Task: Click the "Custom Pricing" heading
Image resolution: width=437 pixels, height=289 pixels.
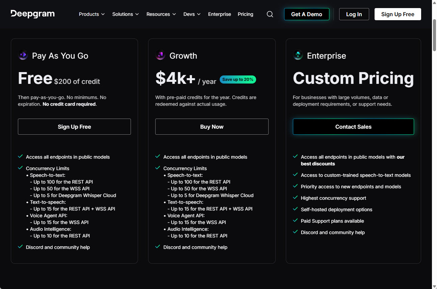Action: point(353,78)
